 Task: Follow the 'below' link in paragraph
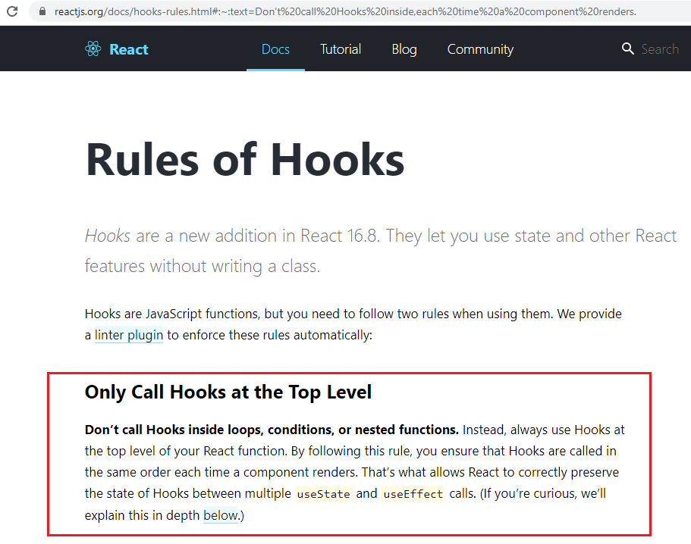(221, 515)
